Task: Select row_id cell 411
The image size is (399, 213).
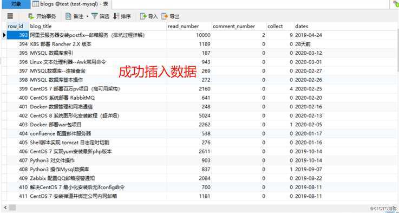Action: point(17,196)
